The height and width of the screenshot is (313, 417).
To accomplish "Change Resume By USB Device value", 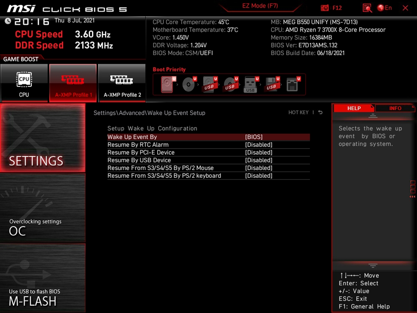I will pos(259,160).
